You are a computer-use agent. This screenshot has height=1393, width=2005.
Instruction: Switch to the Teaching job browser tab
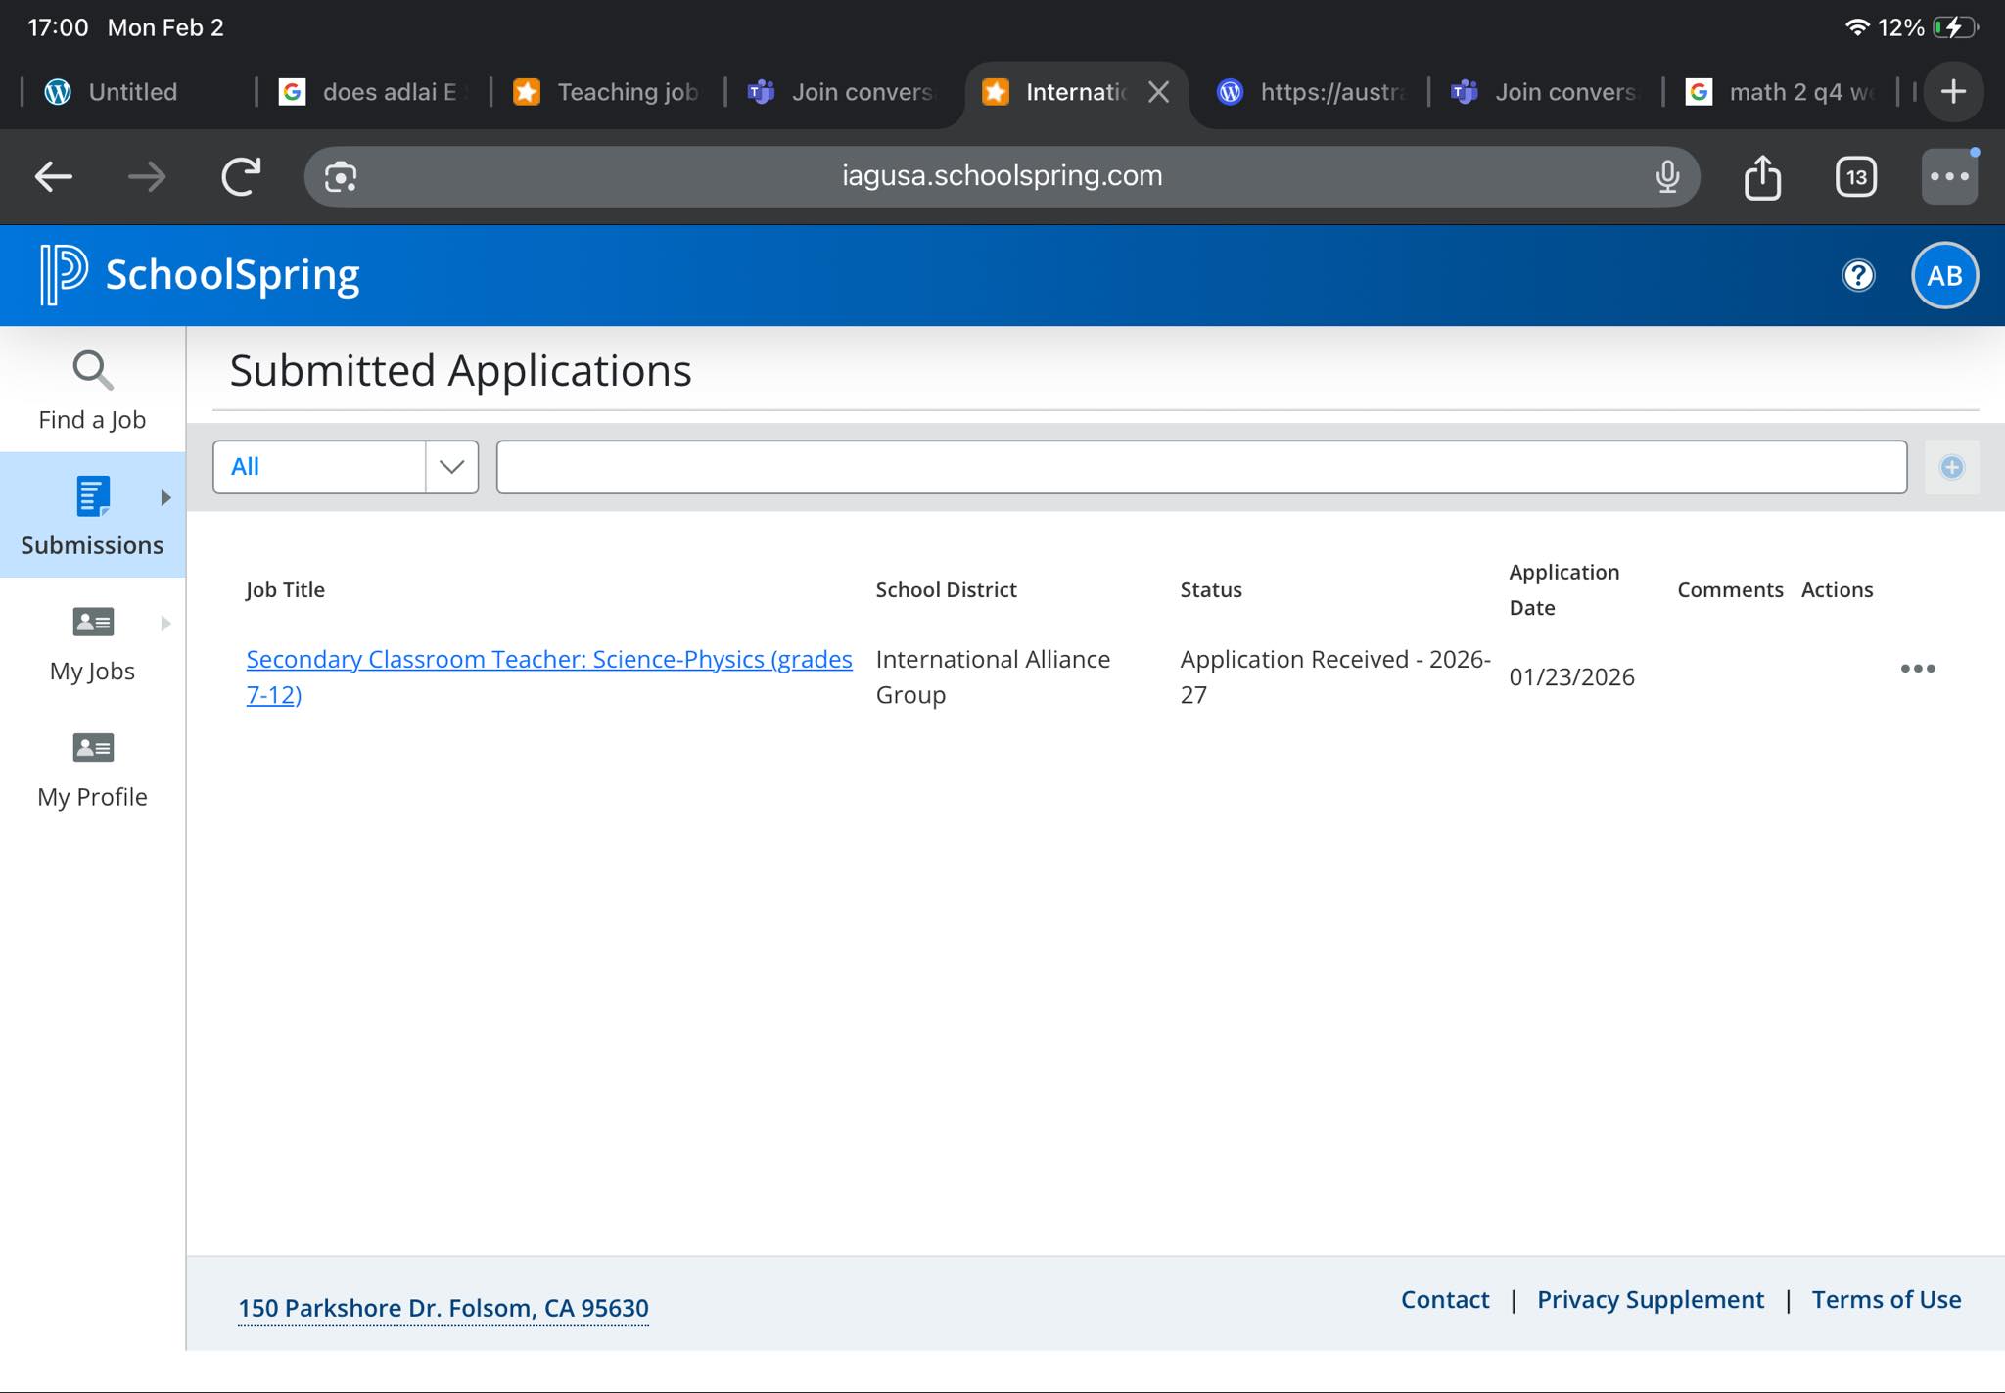[x=607, y=92]
